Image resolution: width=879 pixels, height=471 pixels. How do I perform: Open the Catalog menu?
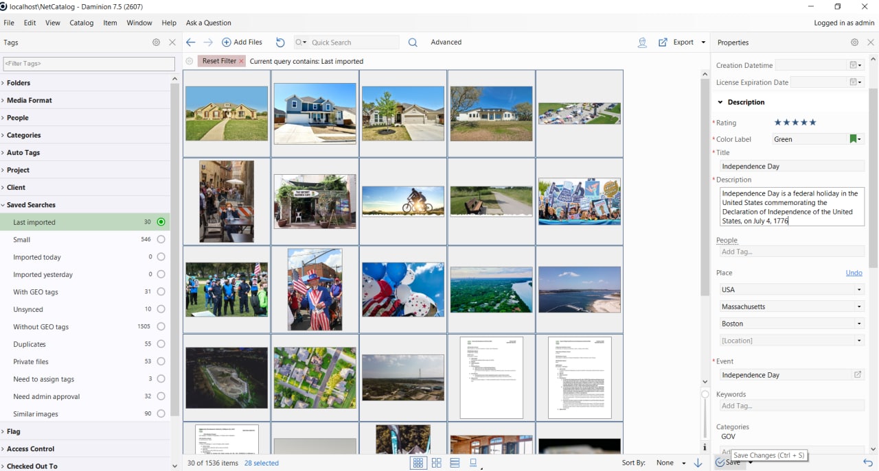(x=82, y=23)
